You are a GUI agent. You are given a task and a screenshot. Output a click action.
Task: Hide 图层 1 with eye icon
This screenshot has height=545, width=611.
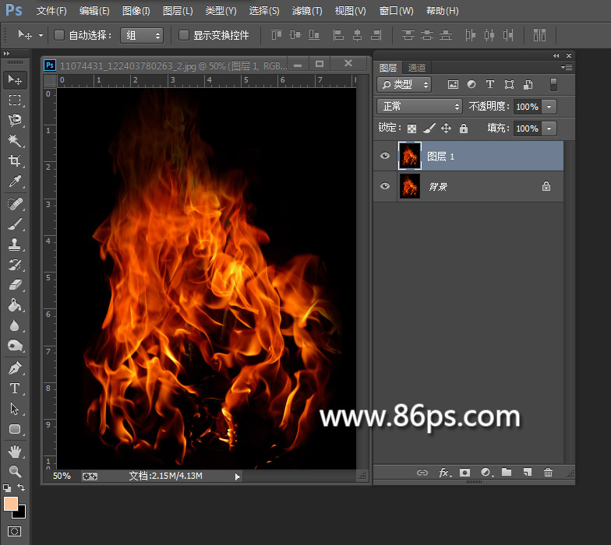(x=385, y=156)
